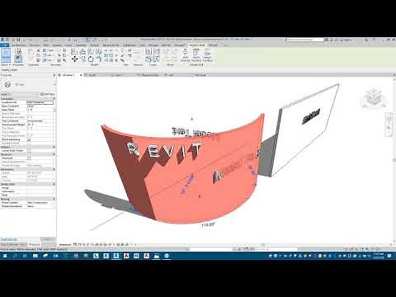Close the 3D View 1 view tab
This screenshot has height=297, width=396.
pyautogui.click(x=81, y=75)
